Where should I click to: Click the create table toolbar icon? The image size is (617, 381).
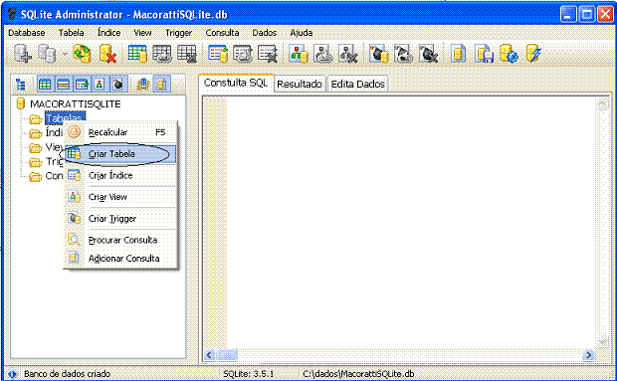coord(137,54)
